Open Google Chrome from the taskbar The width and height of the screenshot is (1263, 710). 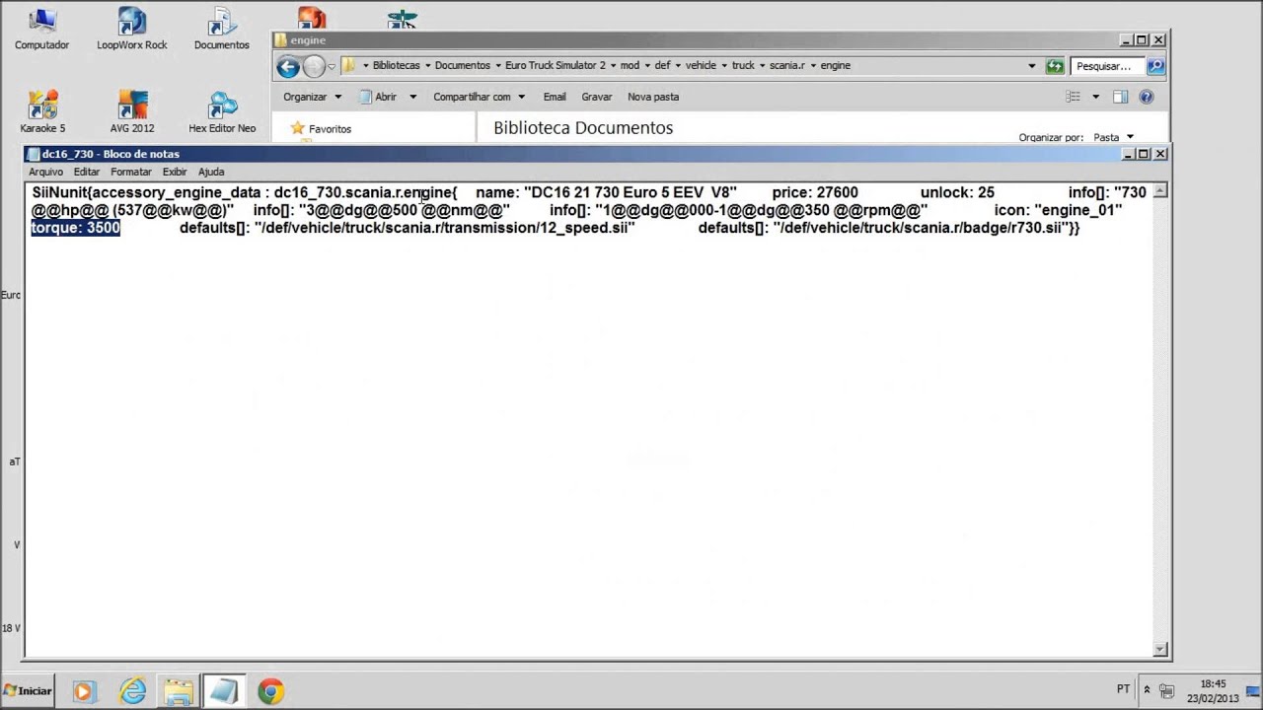(x=270, y=691)
